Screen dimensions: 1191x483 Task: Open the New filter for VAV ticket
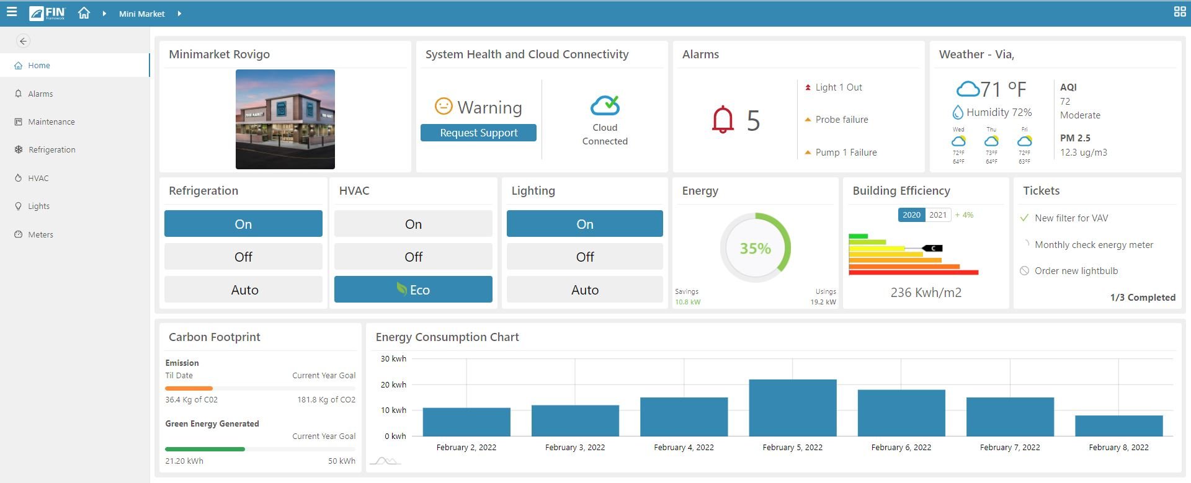(1071, 218)
